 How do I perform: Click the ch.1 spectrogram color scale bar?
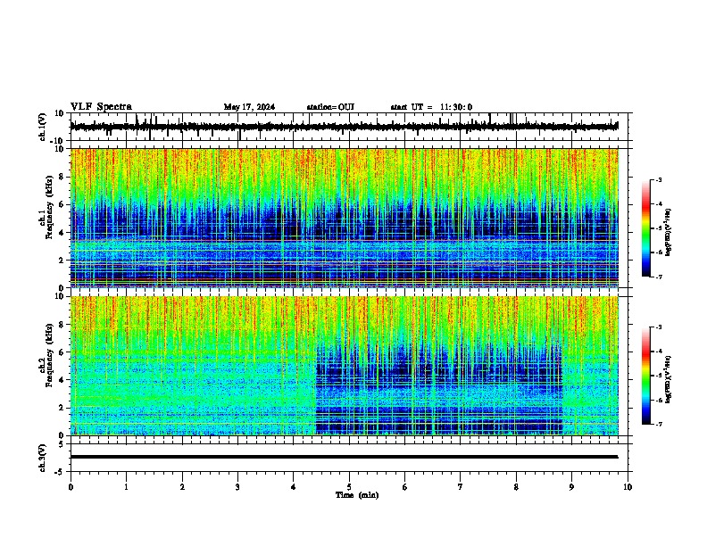click(x=646, y=228)
